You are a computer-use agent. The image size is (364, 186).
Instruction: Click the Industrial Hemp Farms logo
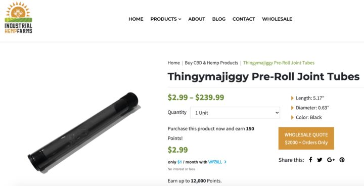click(x=19, y=18)
